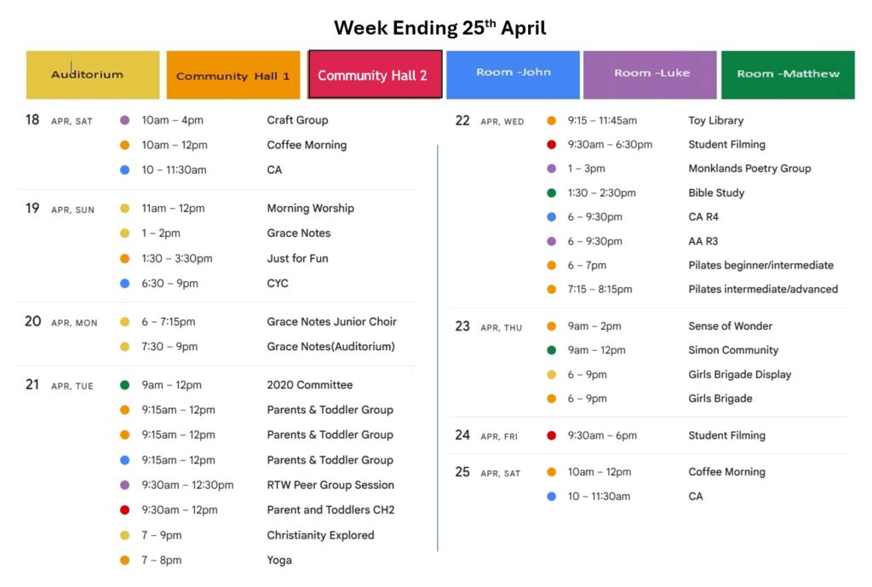Click the purple dot beside Craft Group
This screenshot has height=587, width=872.
[125, 120]
